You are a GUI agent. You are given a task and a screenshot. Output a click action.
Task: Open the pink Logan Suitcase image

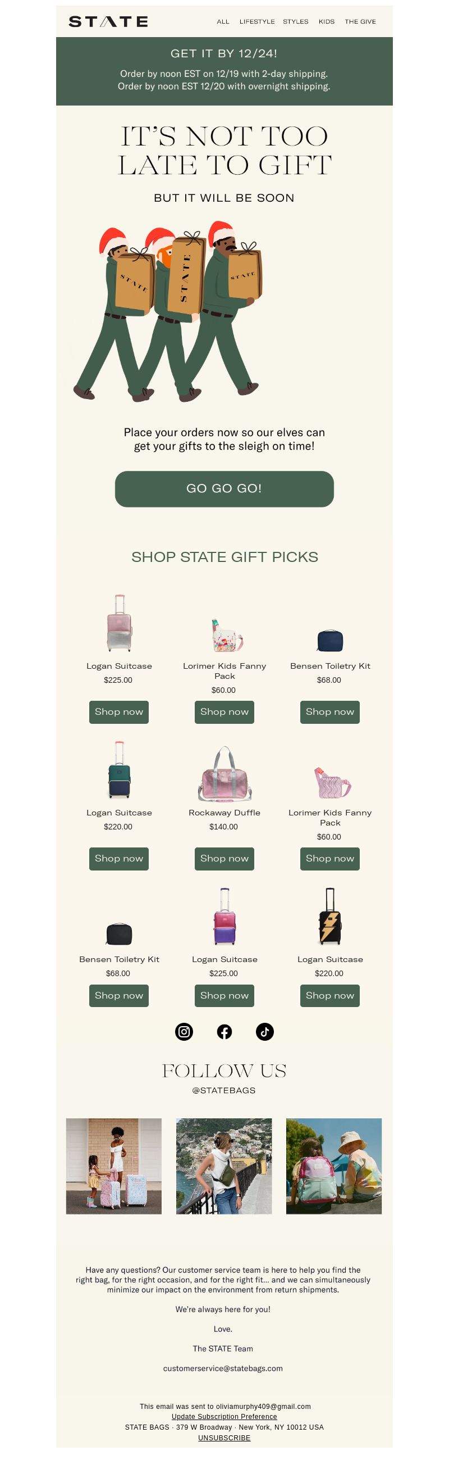[119, 623]
